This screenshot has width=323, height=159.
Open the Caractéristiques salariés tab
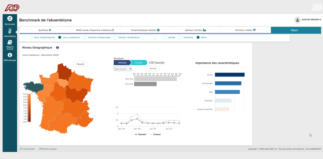click(x=145, y=30)
